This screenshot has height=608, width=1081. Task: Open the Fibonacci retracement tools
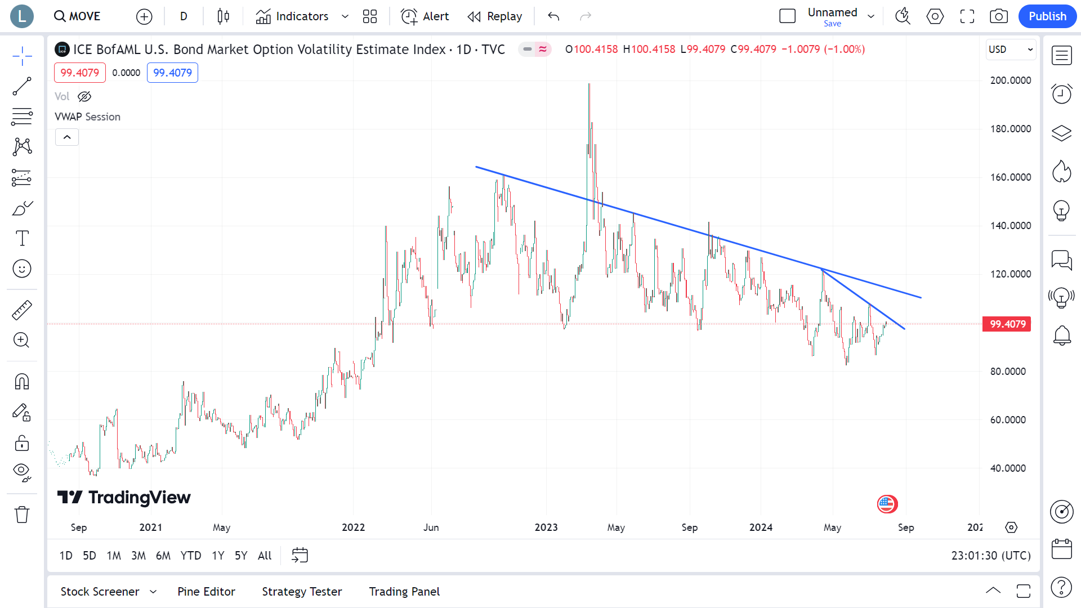[x=22, y=117]
